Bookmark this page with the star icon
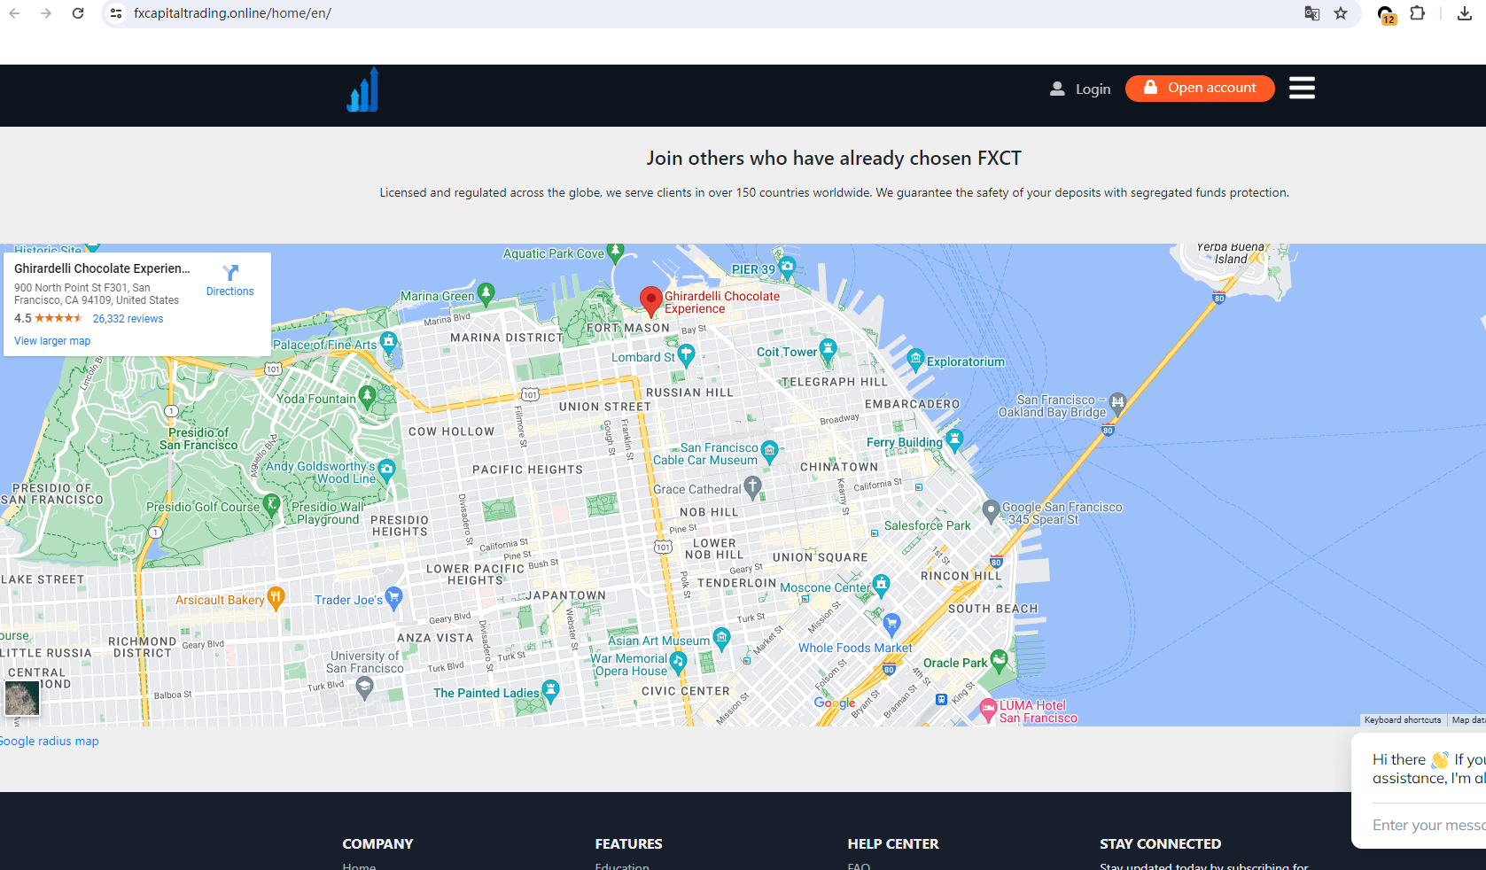1486x870 pixels. [x=1341, y=13]
